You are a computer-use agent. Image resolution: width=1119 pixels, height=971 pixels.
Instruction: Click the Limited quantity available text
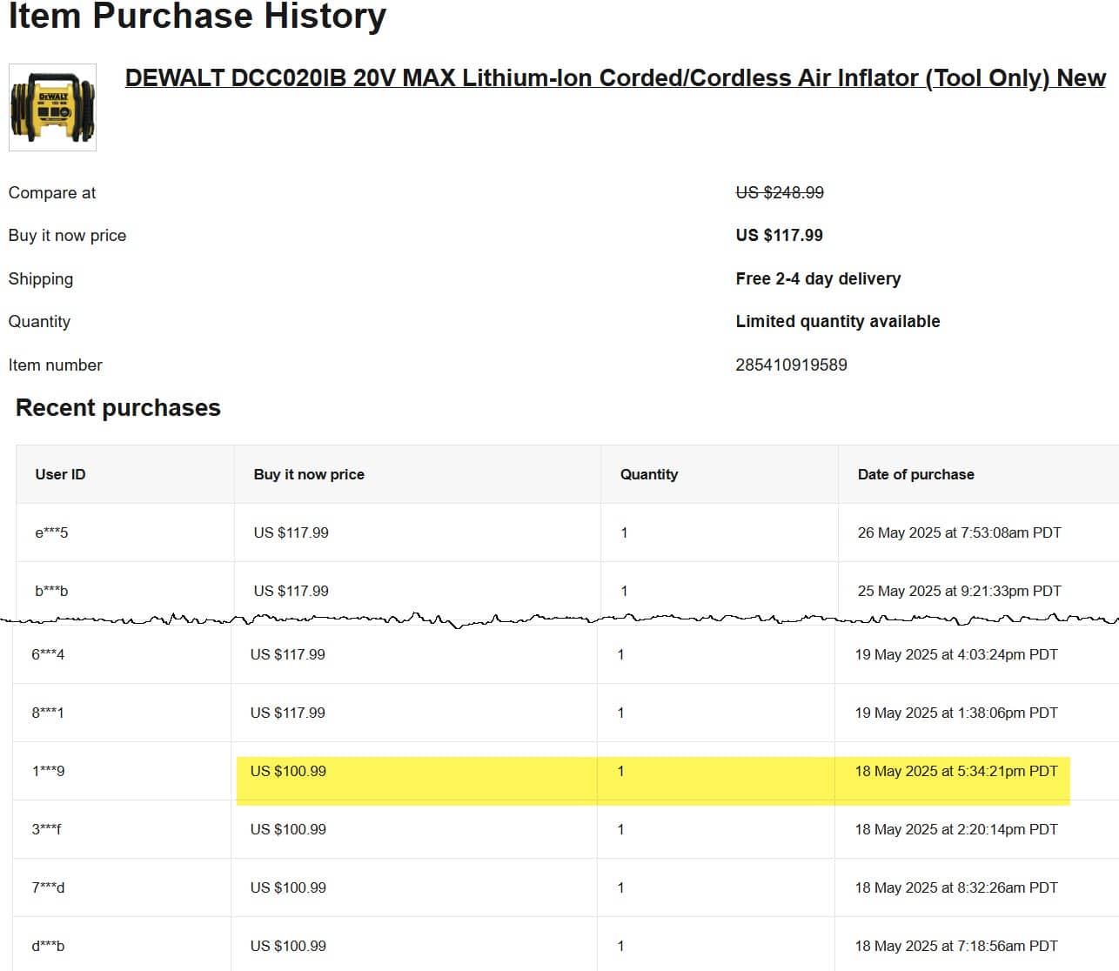point(837,321)
